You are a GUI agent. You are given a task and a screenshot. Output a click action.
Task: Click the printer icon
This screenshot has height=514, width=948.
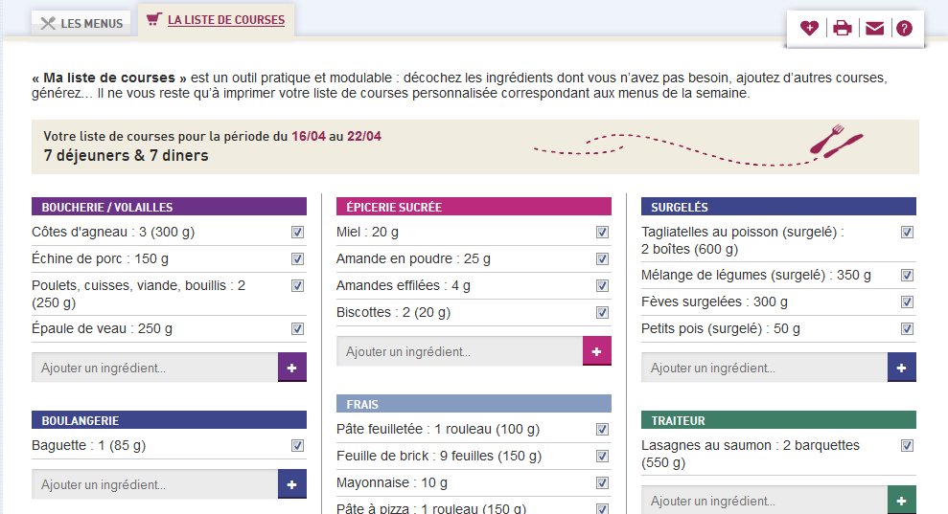click(842, 28)
